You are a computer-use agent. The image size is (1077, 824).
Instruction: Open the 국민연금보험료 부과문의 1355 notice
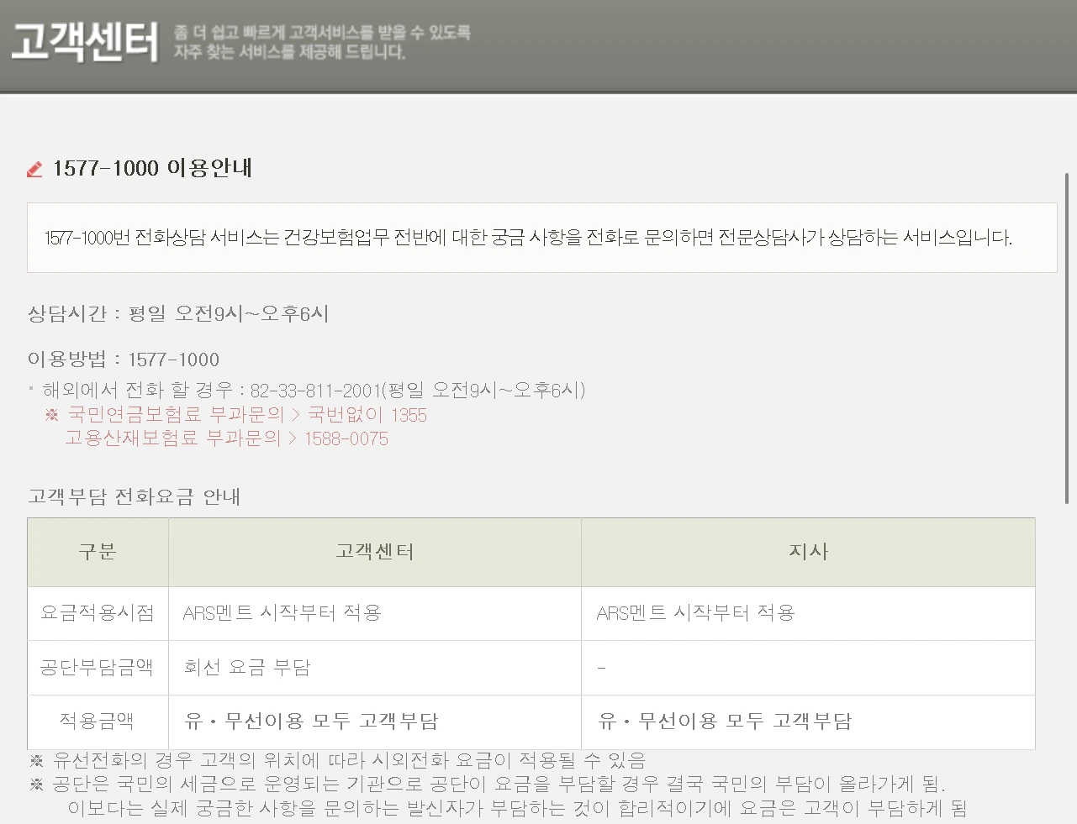click(247, 415)
